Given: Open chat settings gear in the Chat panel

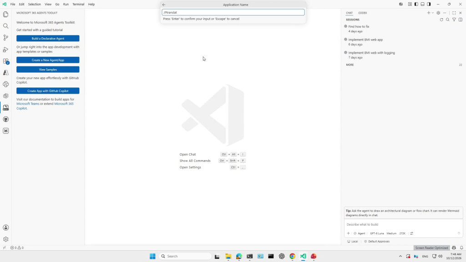Looking at the screenshot, I should tap(438, 13).
